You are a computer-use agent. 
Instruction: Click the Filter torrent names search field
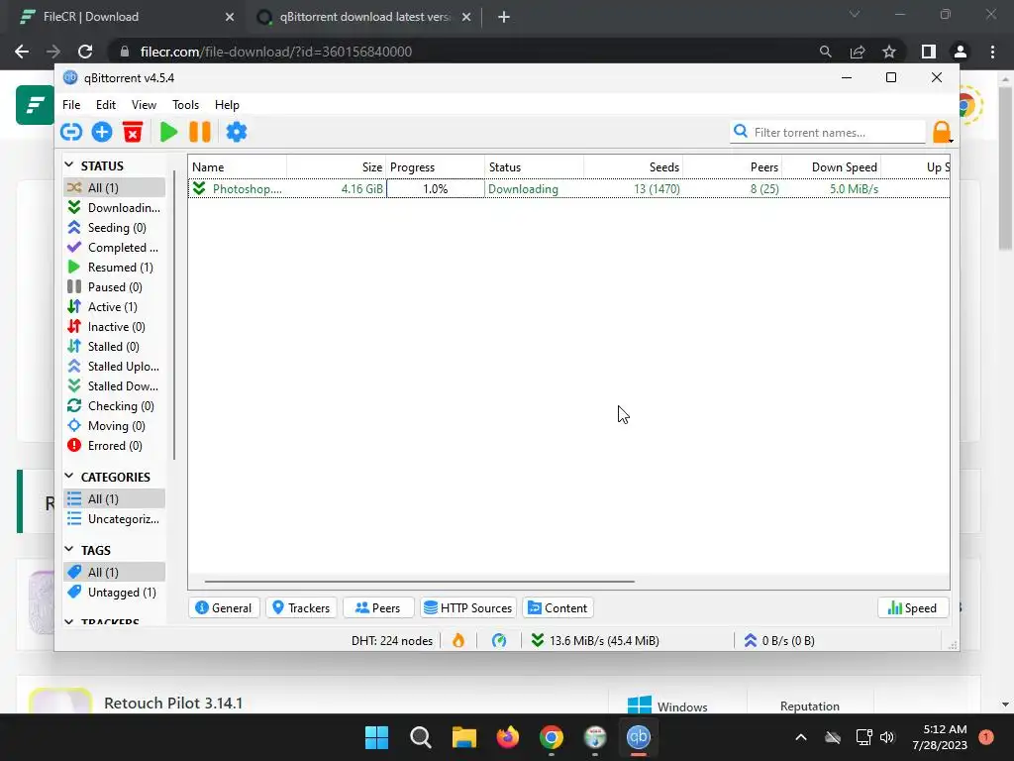828,132
